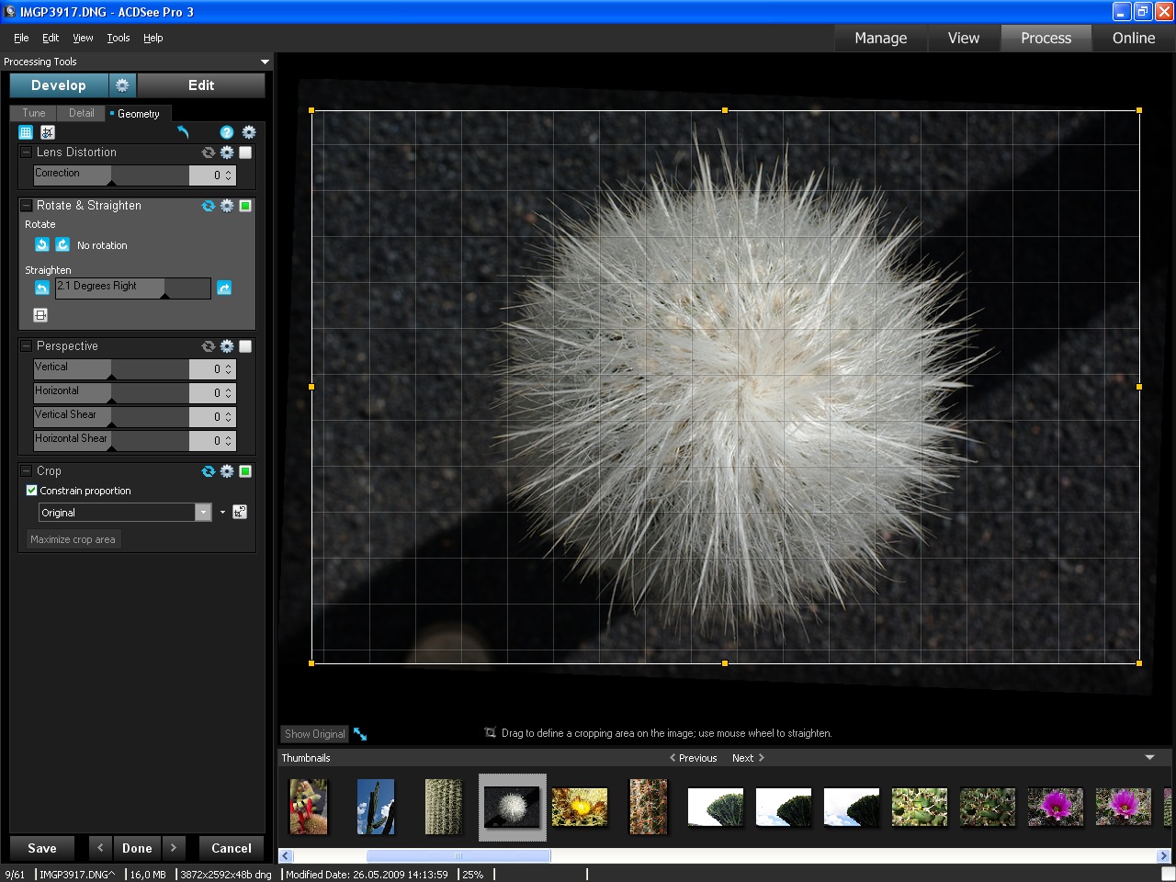Collapse the Processing Tools panel chevron
The width and height of the screenshot is (1176, 882).
[x=265, y=62]
